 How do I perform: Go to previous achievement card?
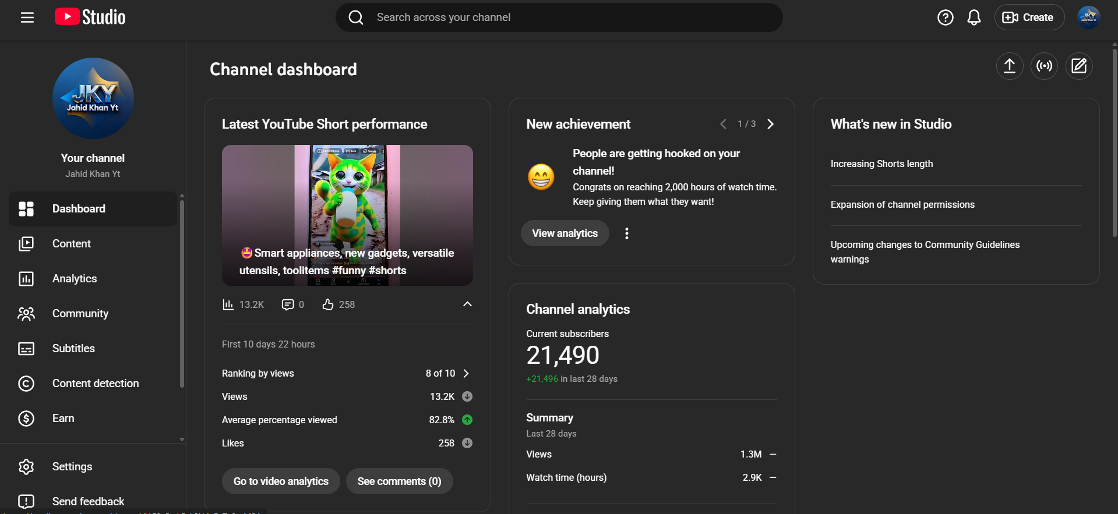[x=723, y=124]
